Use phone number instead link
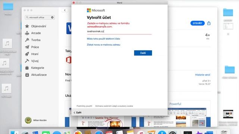 coord(103,39)
